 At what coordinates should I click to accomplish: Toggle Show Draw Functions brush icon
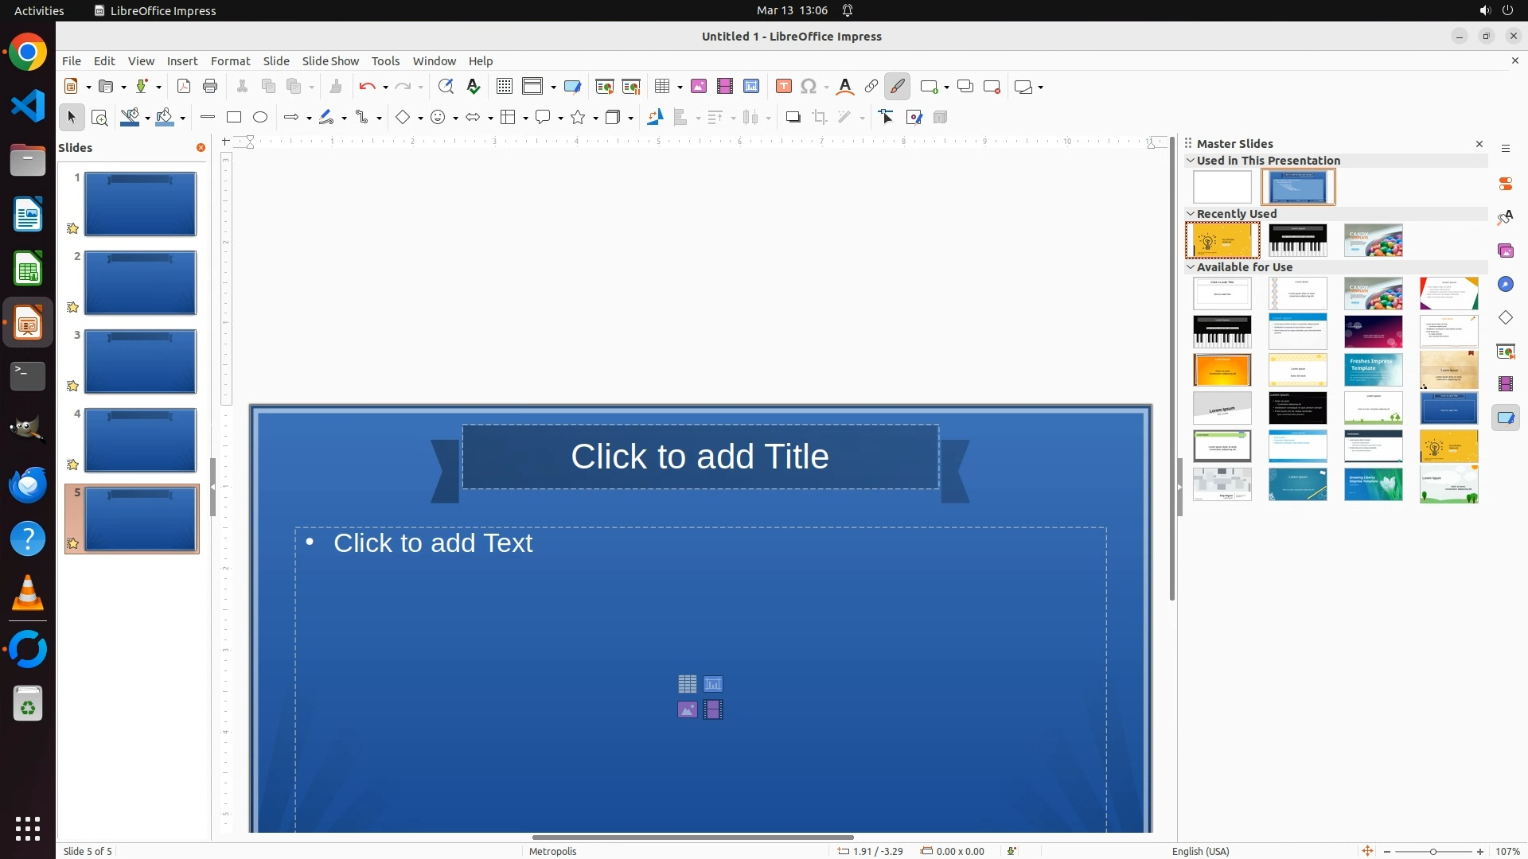898,87
